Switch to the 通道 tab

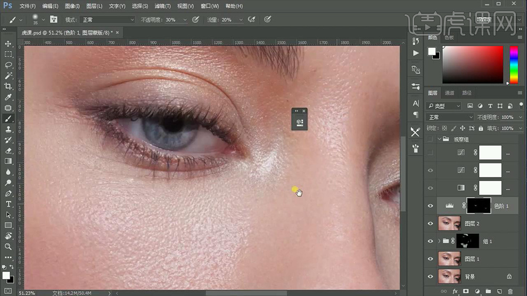[450, 93]
